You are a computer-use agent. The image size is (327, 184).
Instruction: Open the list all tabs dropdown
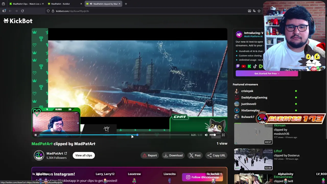pyautogui.click(x=3, y=4)
